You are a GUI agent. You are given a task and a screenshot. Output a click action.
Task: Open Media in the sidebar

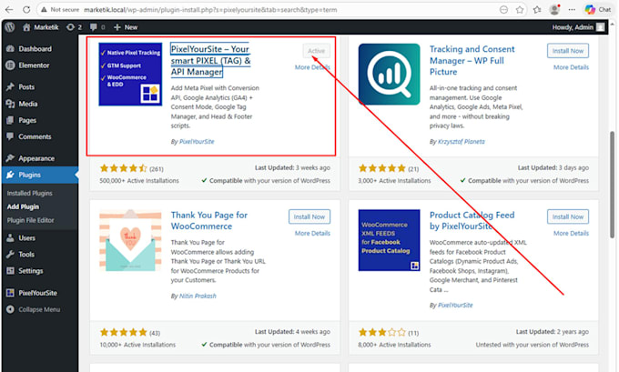pyautogui.click(x=39, y=104)
